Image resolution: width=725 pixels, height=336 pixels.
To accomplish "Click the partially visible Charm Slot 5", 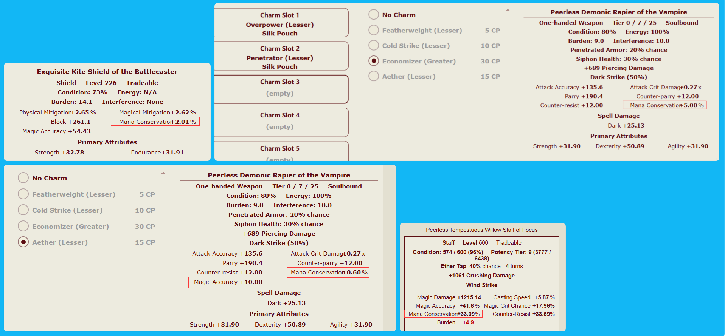I will point(280,152).
